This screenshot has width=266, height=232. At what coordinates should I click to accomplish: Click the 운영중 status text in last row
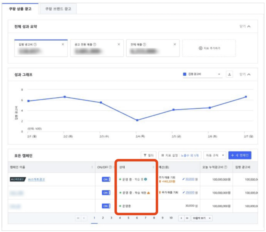click(x=127, y=206)
